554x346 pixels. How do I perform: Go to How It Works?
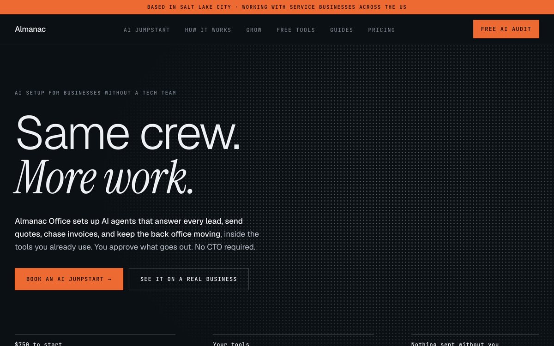pos(208,30)
